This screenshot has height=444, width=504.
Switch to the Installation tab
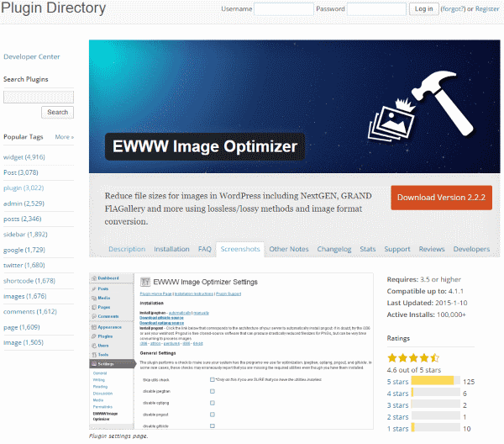(x=171, y=249)
